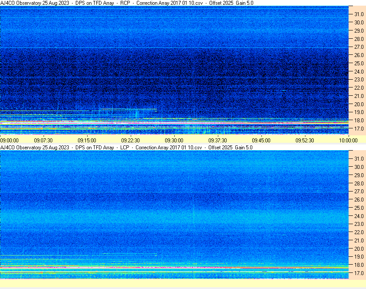This screenshot has width=366, height=289.
Task: Select the 09:15:00 time marker
Action: tap(87, 141)
